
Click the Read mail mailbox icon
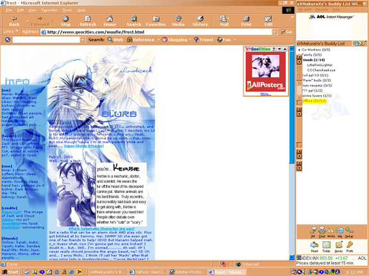pyautogui.click(x=315, y=247)
